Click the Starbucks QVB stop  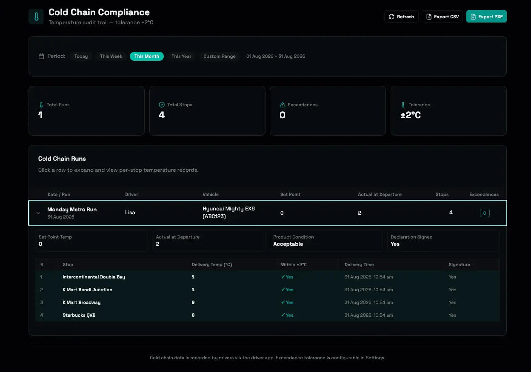click(79, 315)
